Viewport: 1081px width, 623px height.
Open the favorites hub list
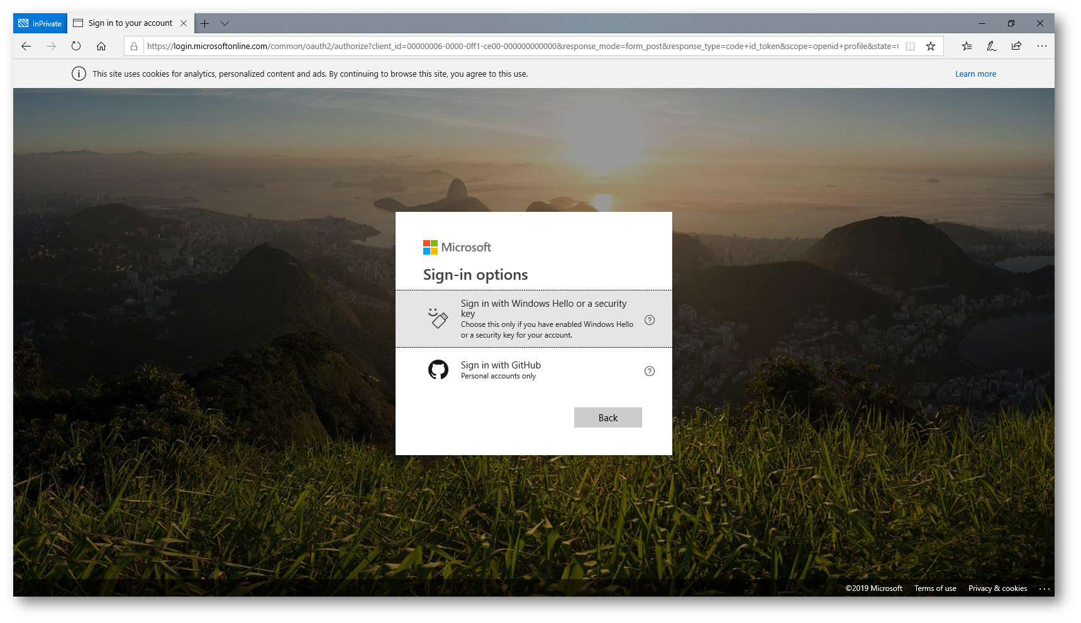click(x=967, y=46)
